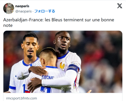Image resolution: width=126 pixels, height=101 pixels.
Task: Click the blue jersey number below DIGNE
Action: click(46, 90)
